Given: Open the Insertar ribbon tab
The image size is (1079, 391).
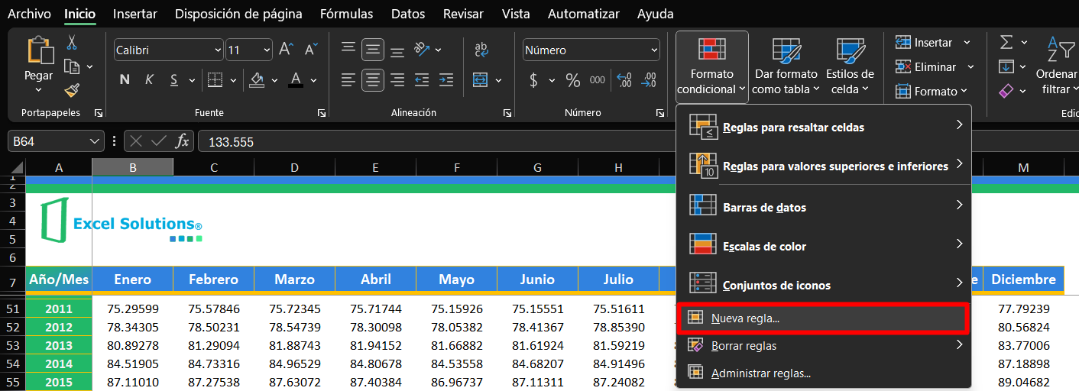Looking at the screenshot, I should point(135,14).
